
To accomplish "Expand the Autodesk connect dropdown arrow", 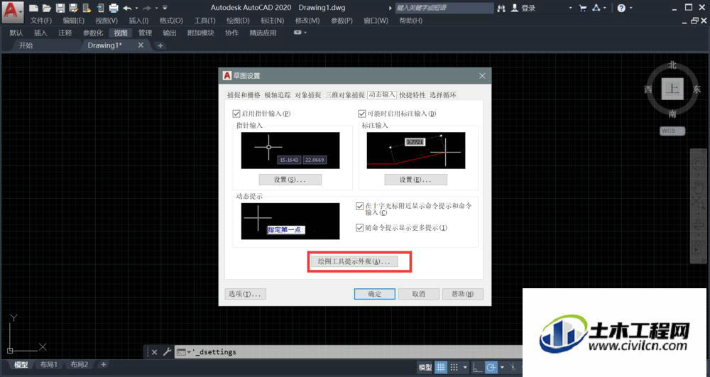I will 606,8.
